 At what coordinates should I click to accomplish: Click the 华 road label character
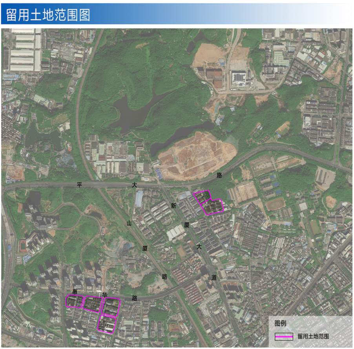coord(105,295)
